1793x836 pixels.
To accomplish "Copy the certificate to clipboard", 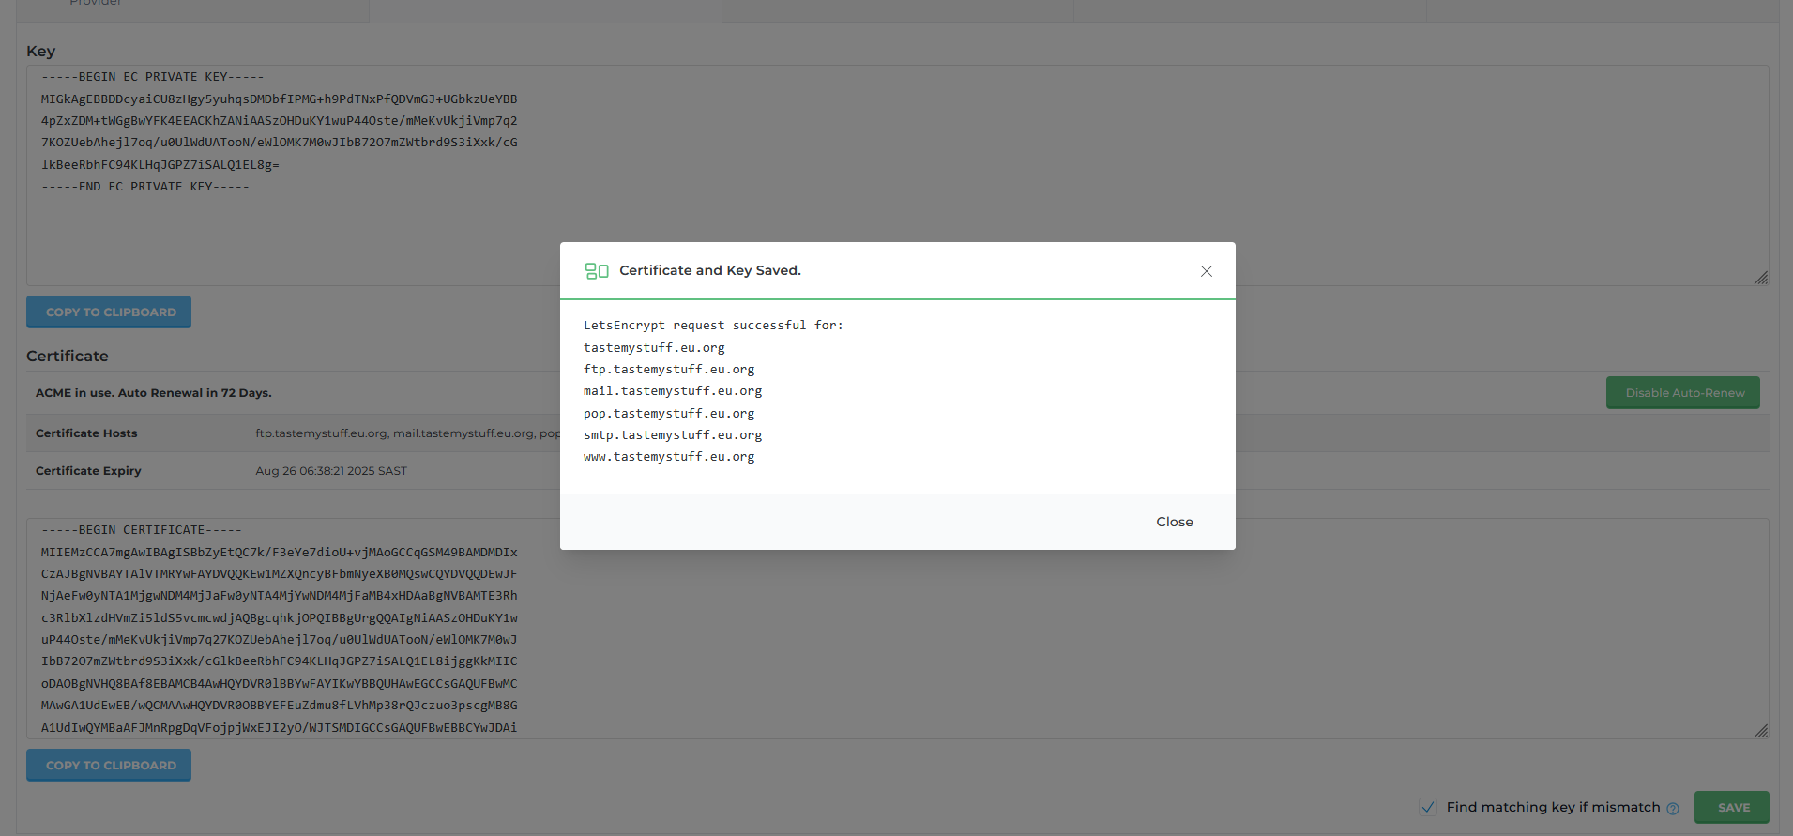I will click(x=109, y=766).
